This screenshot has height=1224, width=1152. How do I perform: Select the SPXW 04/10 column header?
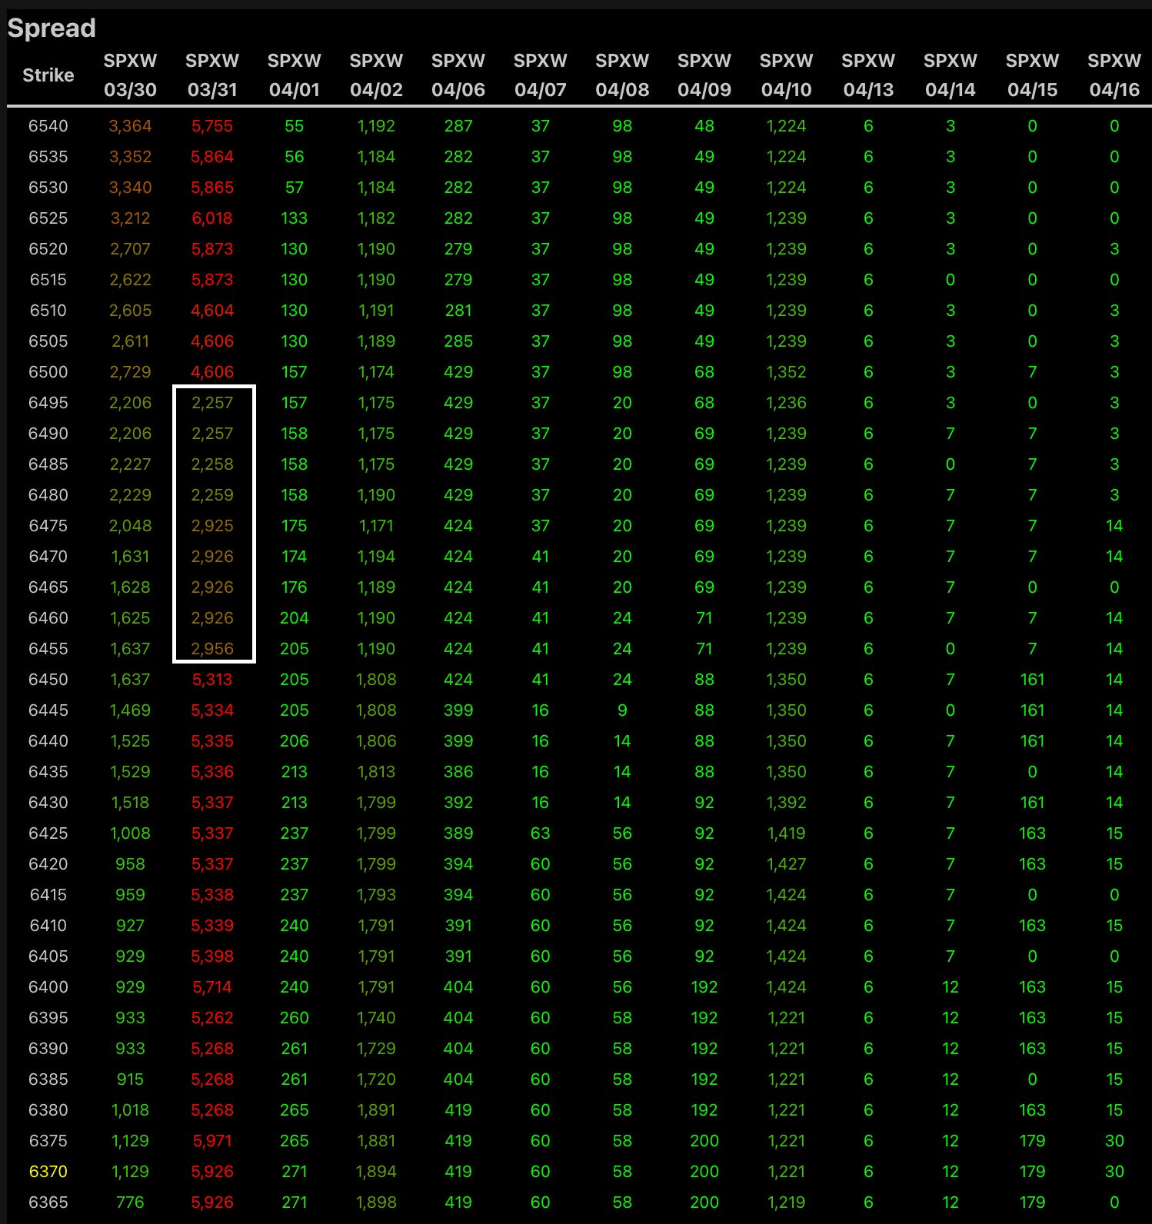click(x=787, y=75)
